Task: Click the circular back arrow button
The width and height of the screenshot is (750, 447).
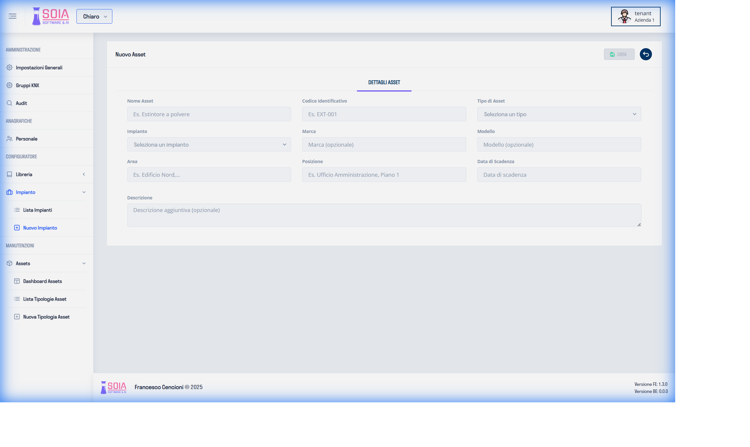Action: 646,54
